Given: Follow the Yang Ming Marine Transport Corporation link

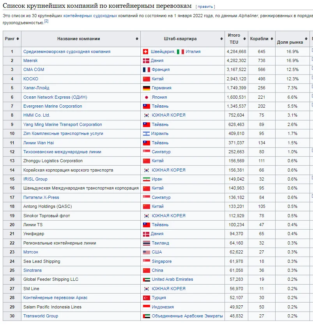Looking at the screenshot, I should pos(62,124).
